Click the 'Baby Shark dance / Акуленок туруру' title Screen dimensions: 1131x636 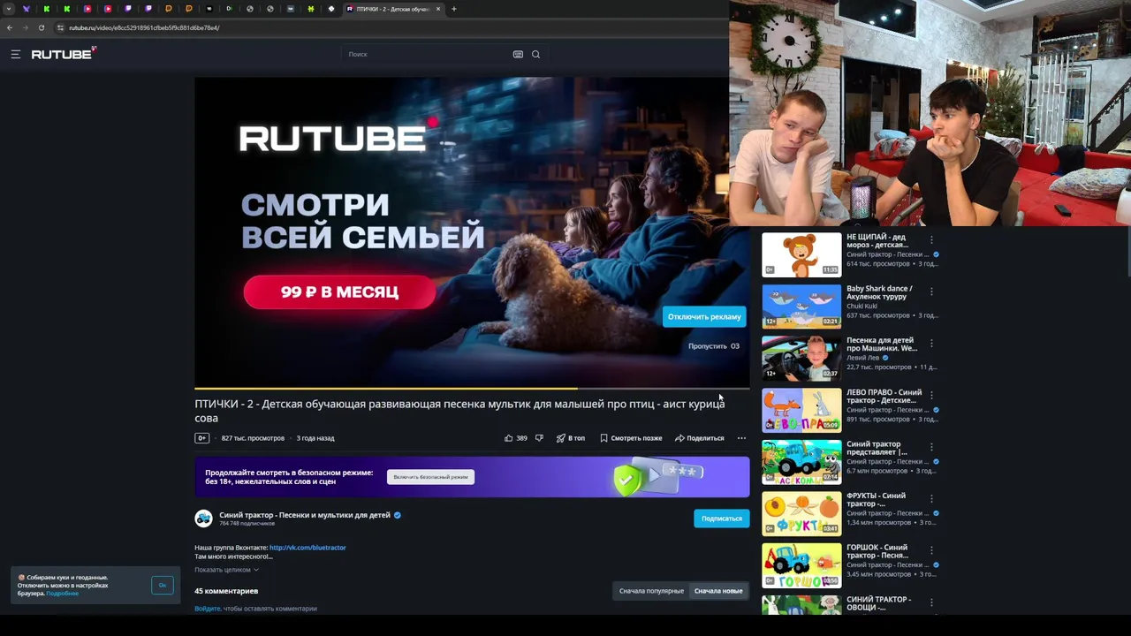pos(879,292)
